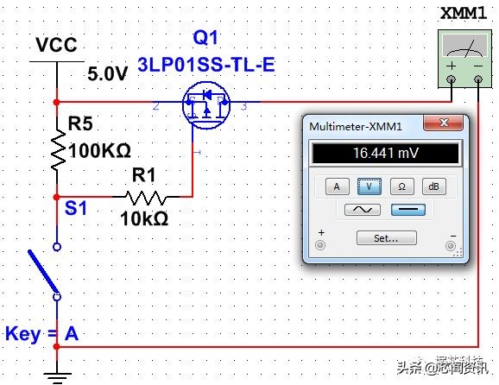Close the Multimeter-XMM1 window
The width and height of the screenshot is (499, 385).
443,123
